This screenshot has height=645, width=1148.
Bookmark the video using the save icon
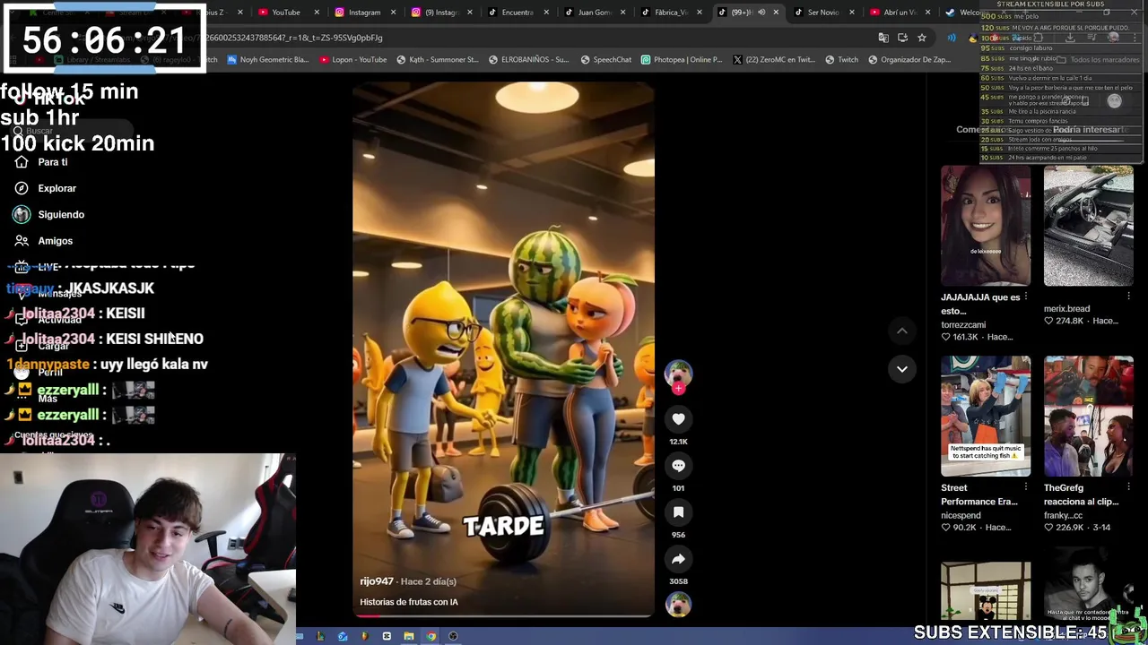point(678,512)
